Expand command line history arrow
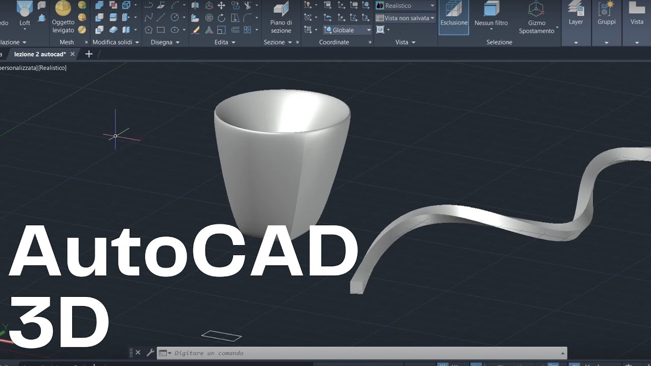Screen dimensions: 651x366 point(563,353)
